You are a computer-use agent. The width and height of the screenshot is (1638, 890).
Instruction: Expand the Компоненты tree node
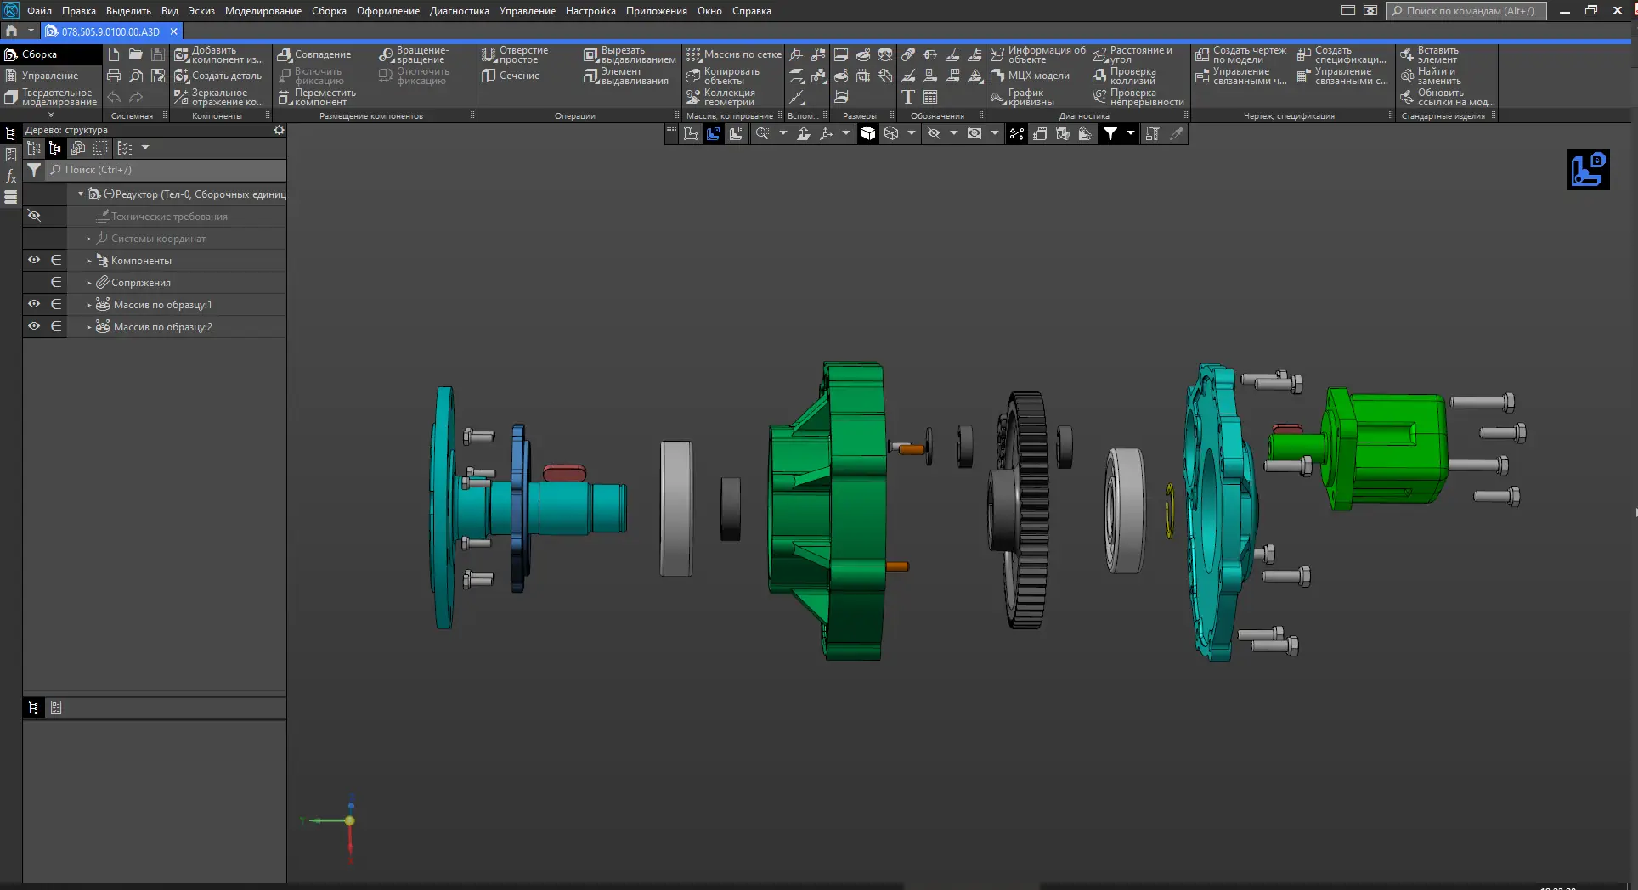(x=89, y=261)
